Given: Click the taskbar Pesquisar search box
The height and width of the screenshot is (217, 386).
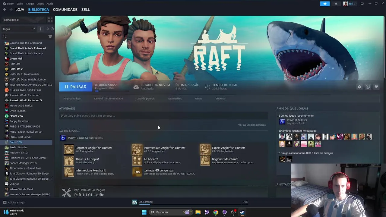Looking at the screenshot, I should 170,212.
